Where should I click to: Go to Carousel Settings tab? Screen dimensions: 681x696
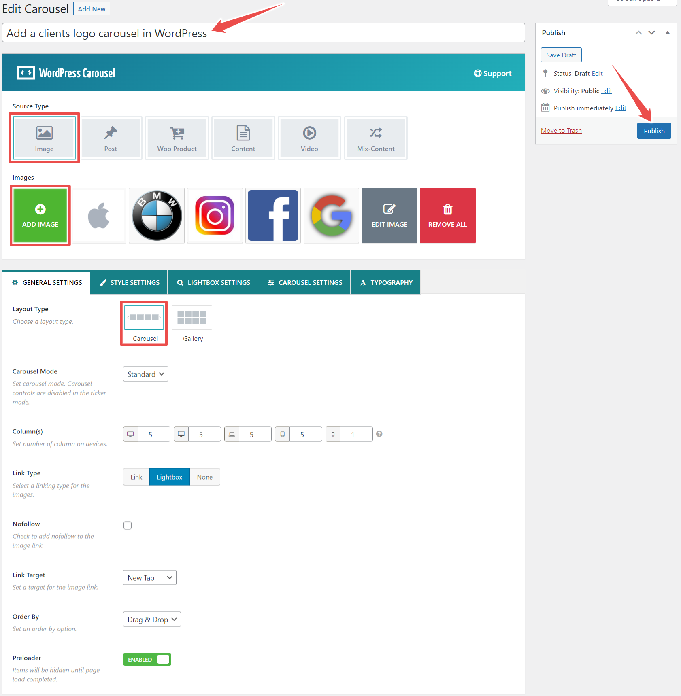pyautogui.click(x=304, y=282)
